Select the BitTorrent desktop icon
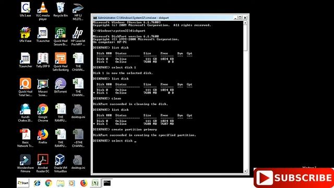The width and height of the screenshot is (334, 188). click(61, 86)
